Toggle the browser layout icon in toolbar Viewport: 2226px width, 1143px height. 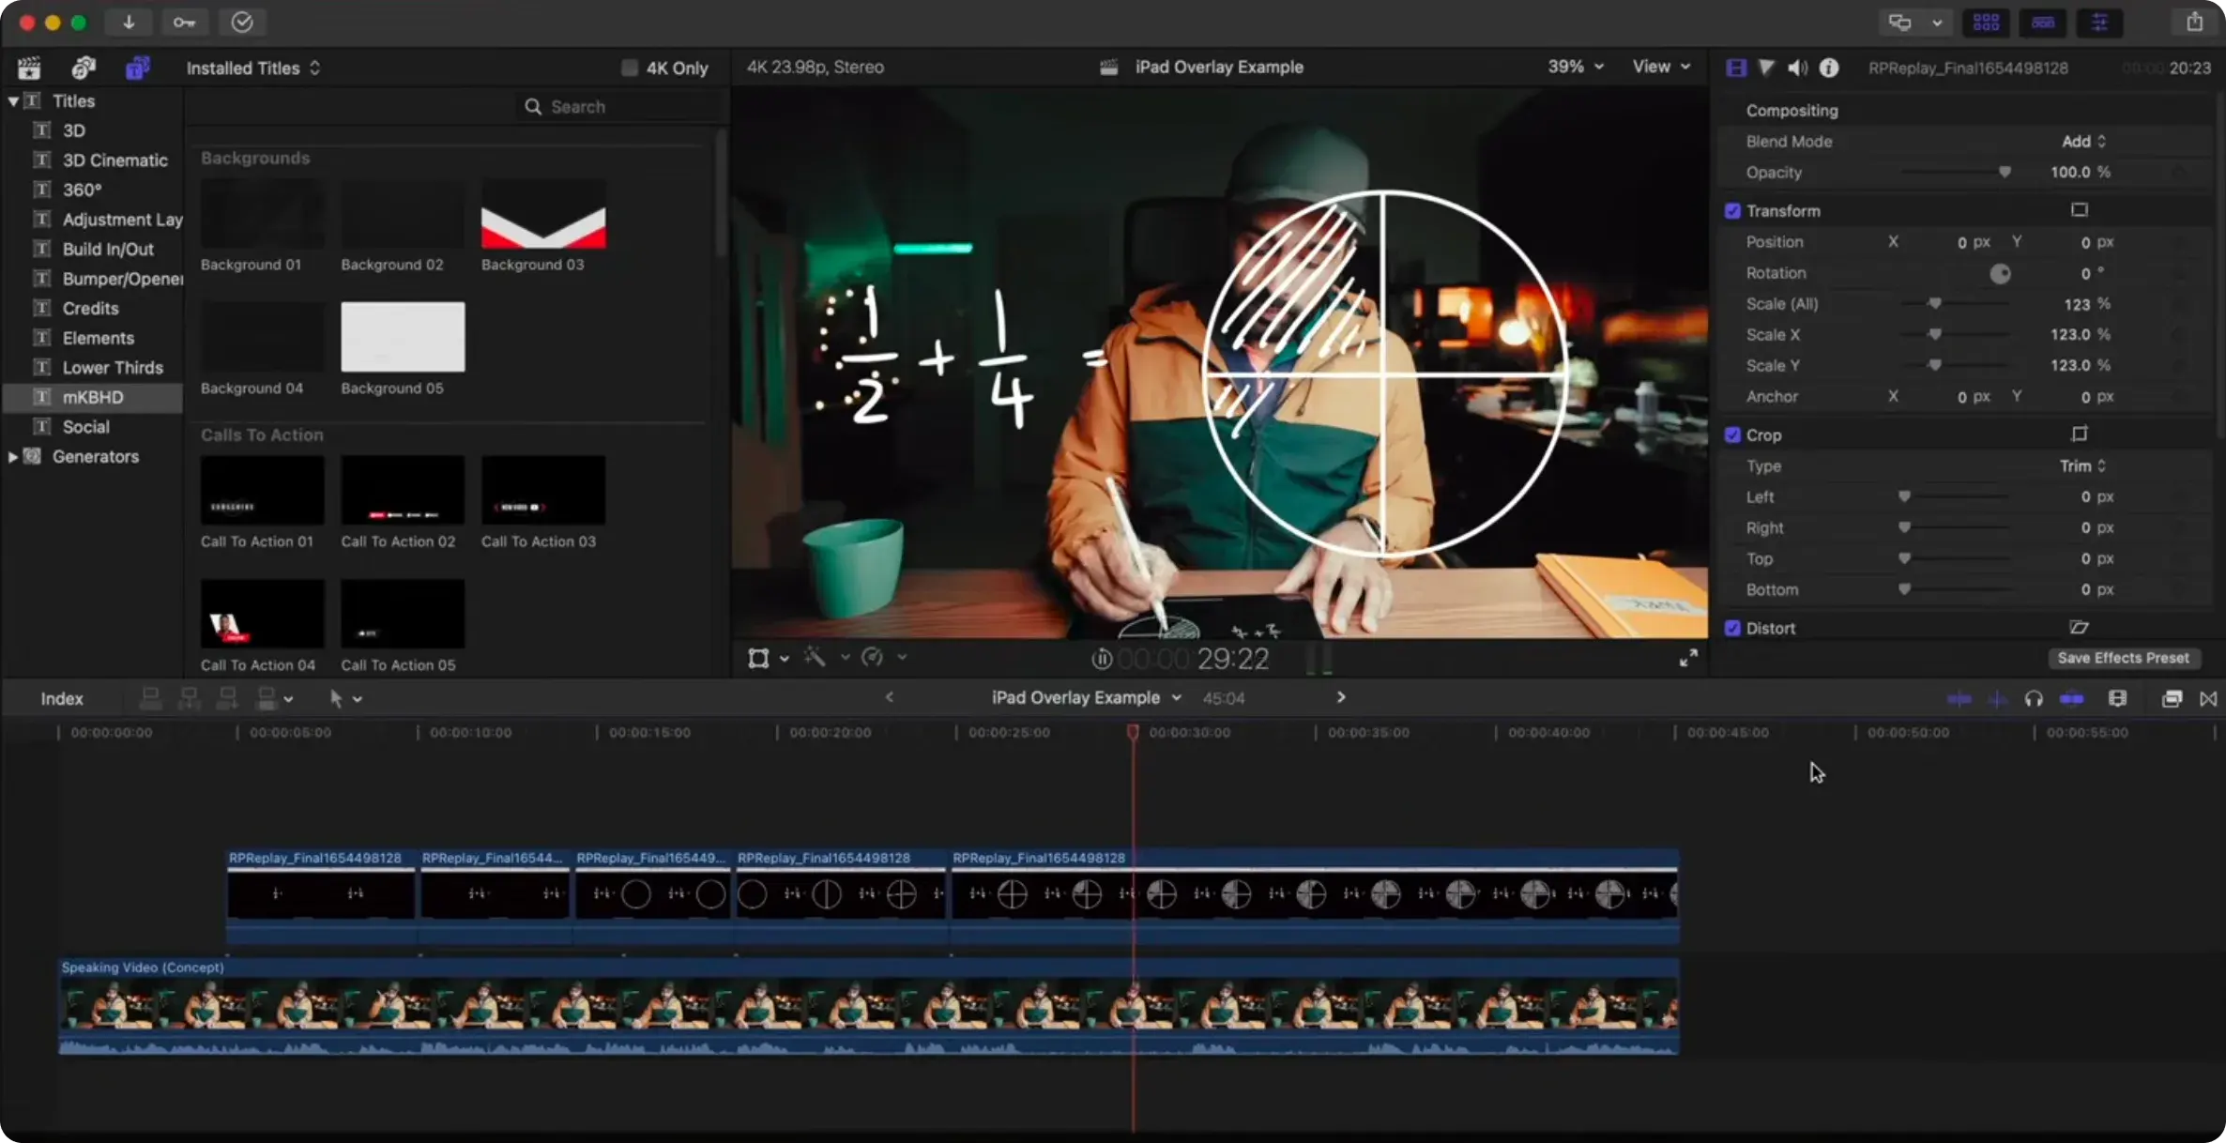pyautogui.click(x=1986, y=22)
